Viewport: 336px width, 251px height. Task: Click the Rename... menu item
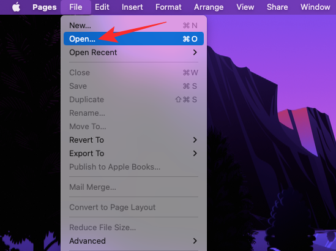[x=133, y=113]
